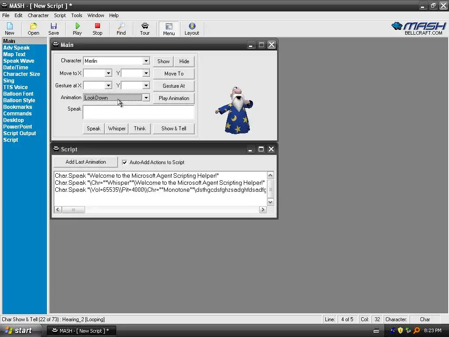The image size is (449, 337).
Task: Expand the Animation dropdown showing LookDown
Action: point(146,98)
